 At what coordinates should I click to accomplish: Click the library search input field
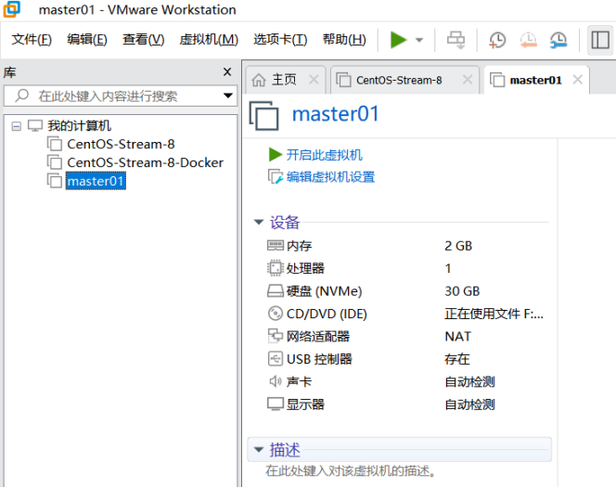(x=121, y=96)
